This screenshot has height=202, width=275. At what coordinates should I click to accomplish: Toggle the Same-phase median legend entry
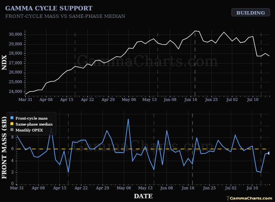(32, 124)
